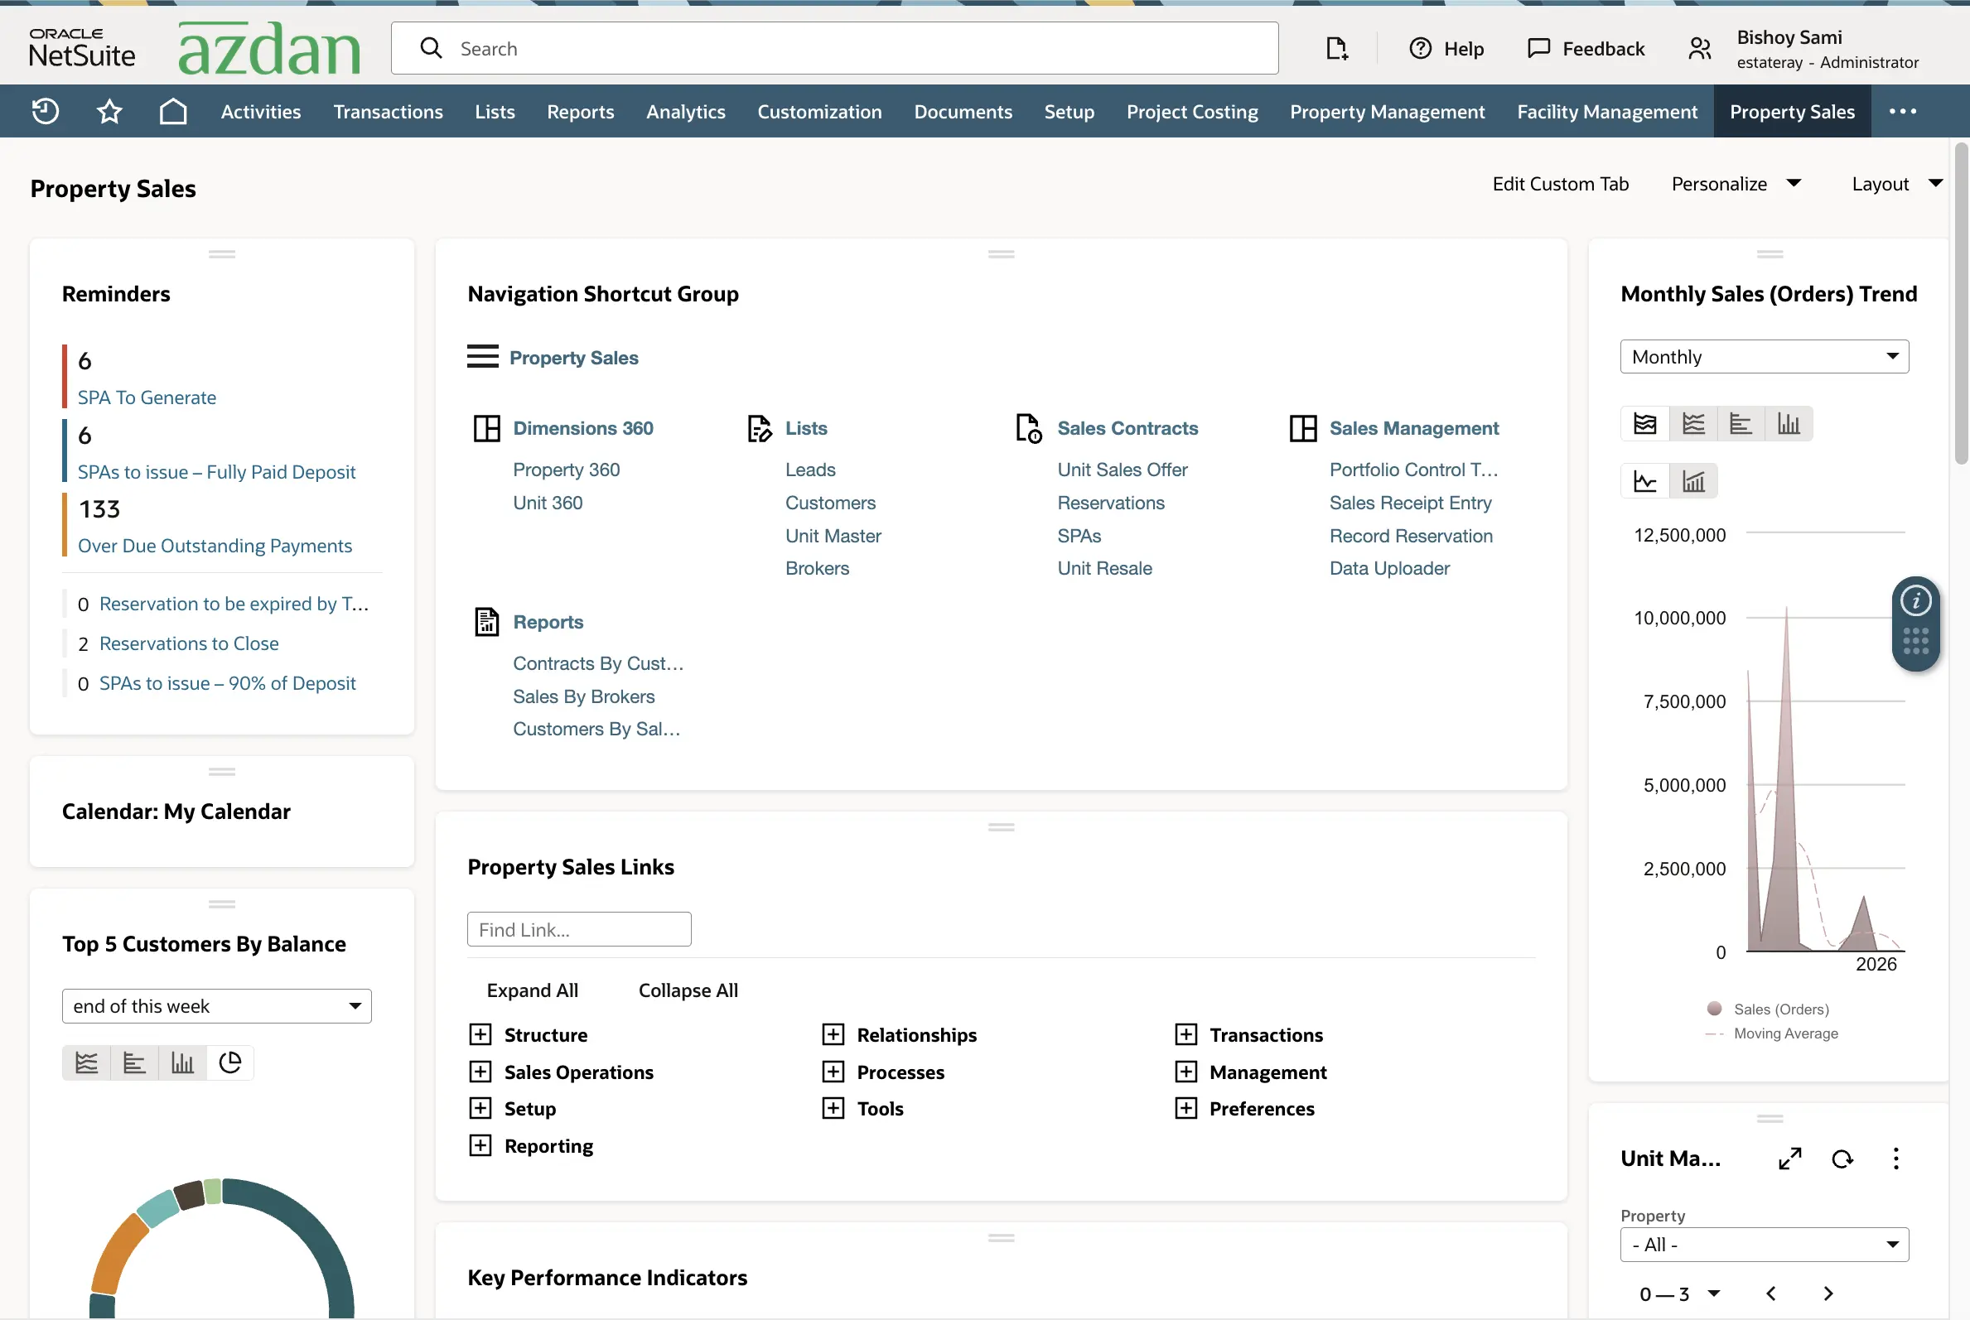1970x1320 pixels.
Task: Open the dots grid on floating widget
Action: pyautogui.click(x=1915, y=642)
